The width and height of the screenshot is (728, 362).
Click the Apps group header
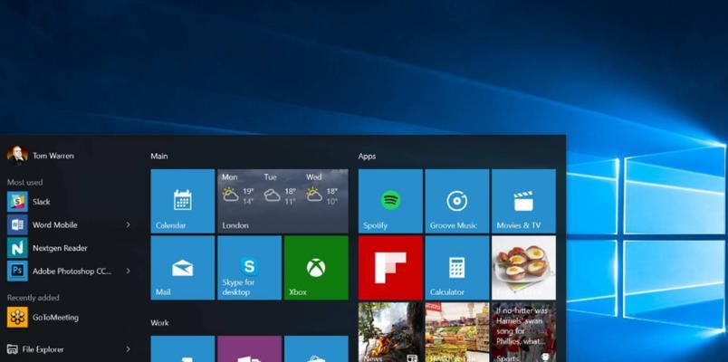[367, 157]
